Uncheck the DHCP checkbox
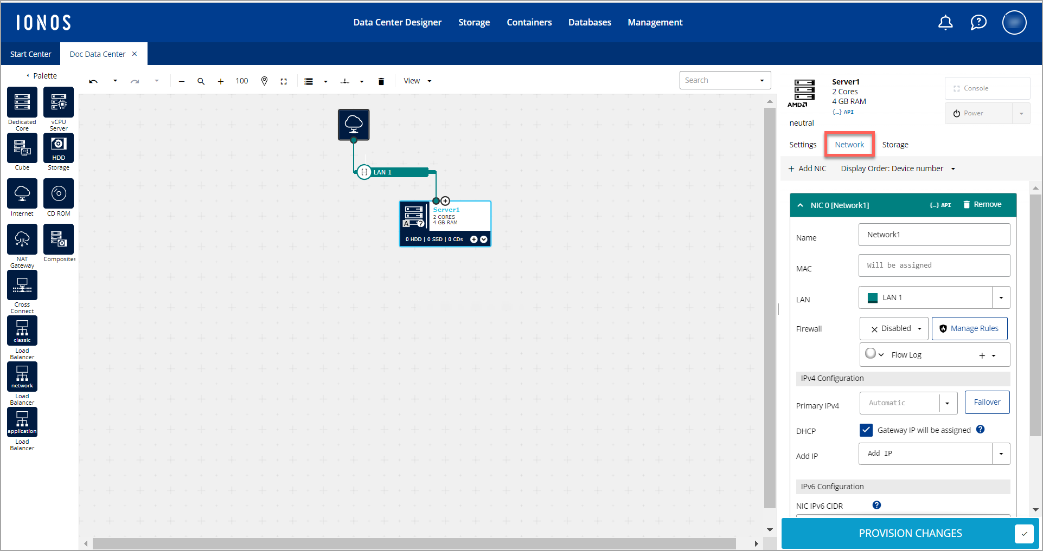Image resolution: width=1043 pixels, height=551 pixels. 866,430
